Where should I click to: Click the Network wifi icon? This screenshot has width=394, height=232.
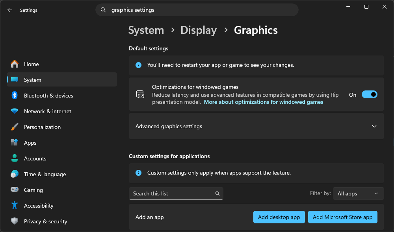[15, 111]
